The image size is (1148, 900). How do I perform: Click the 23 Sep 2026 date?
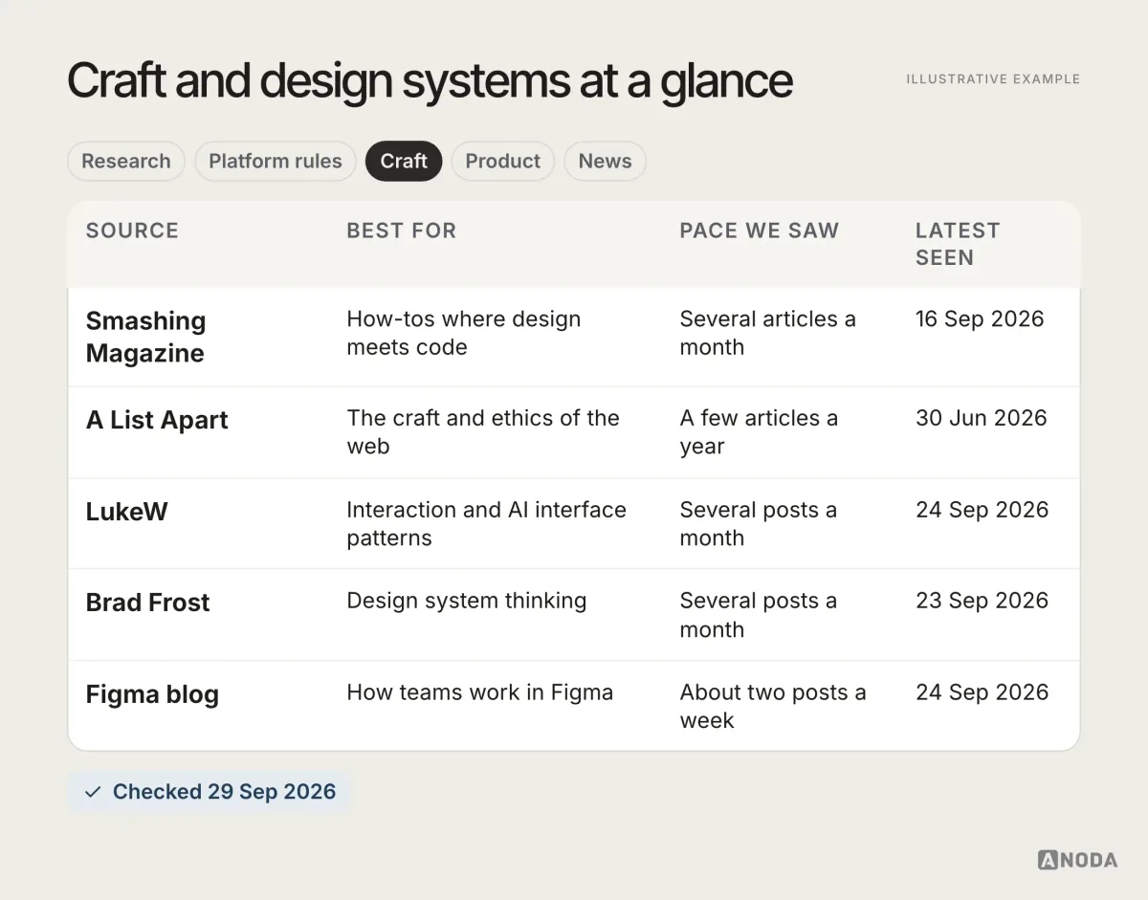click(x=982, y=601)
